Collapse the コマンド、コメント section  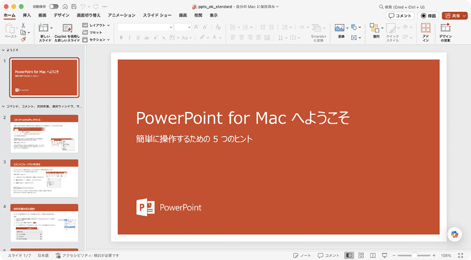[4, 107]
